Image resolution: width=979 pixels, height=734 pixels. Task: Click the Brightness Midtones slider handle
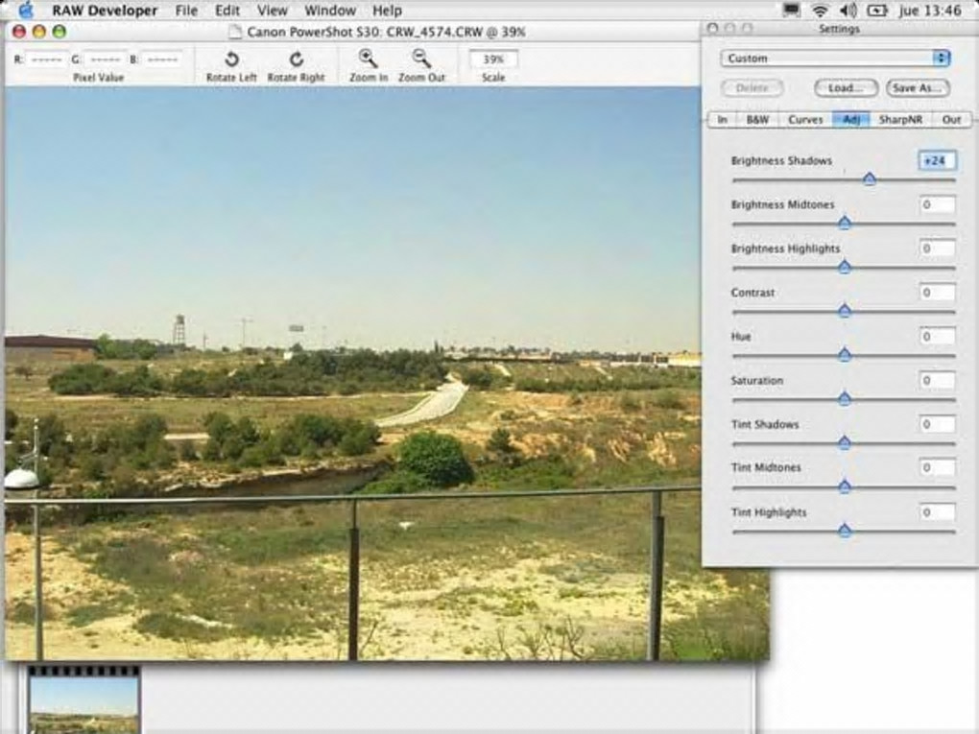click(x=844, y=223)
